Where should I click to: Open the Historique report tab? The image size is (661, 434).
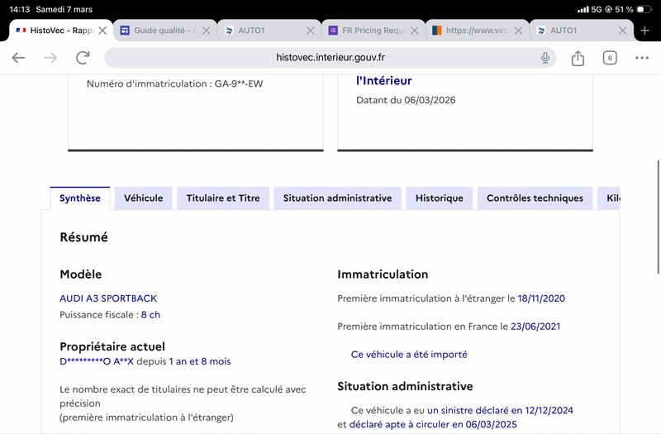440,198
